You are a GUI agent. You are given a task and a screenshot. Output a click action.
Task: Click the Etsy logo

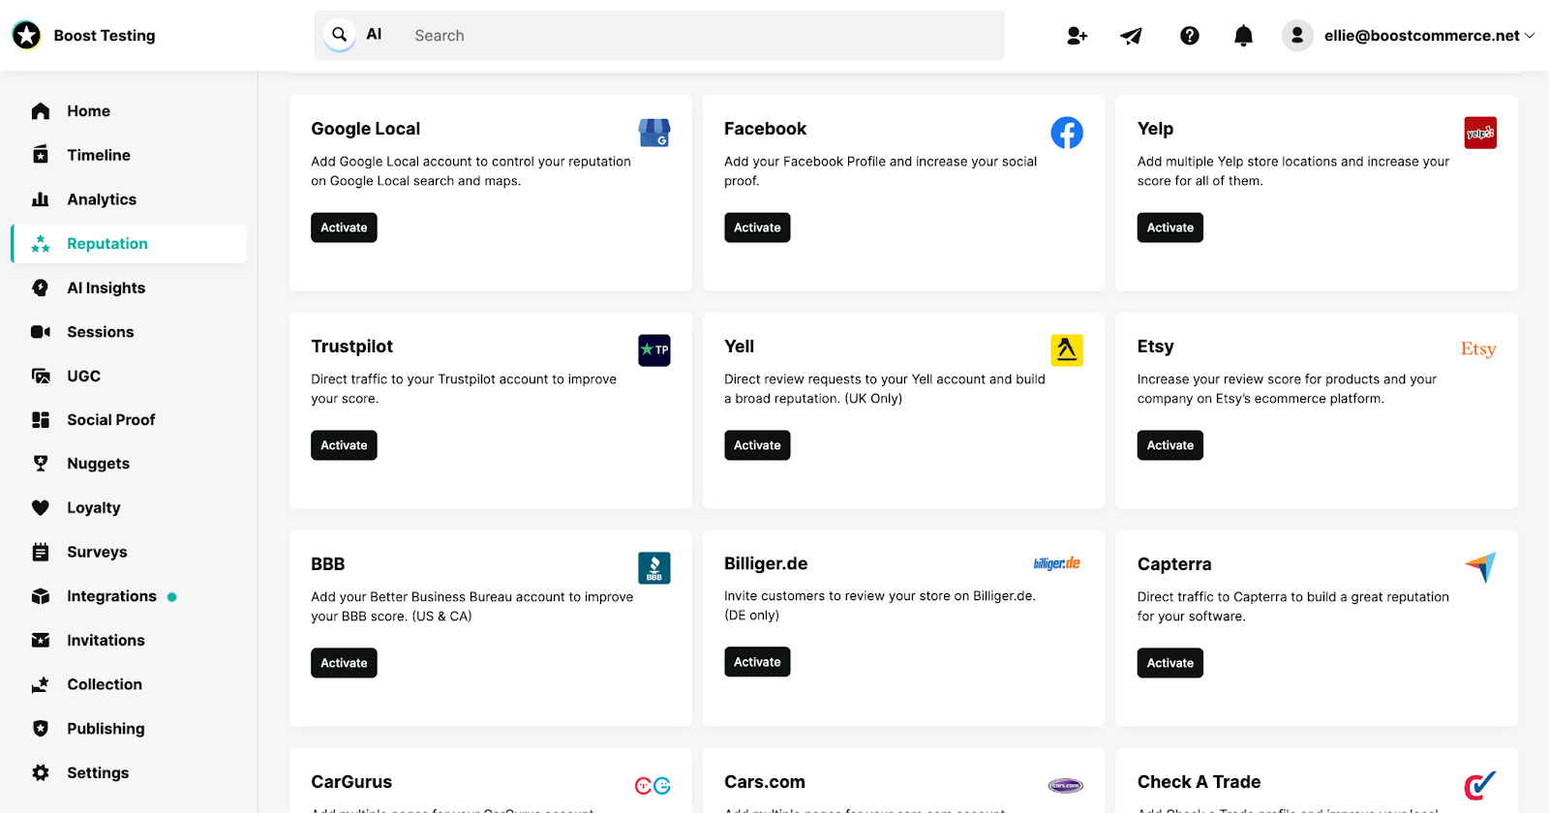[x=1478, y=349]
